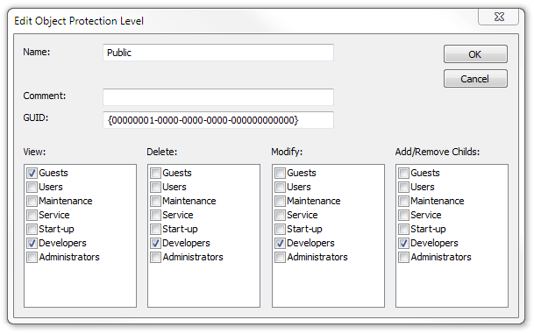
Task: Enable Maintenance in the View list
Action: point(32,201)
